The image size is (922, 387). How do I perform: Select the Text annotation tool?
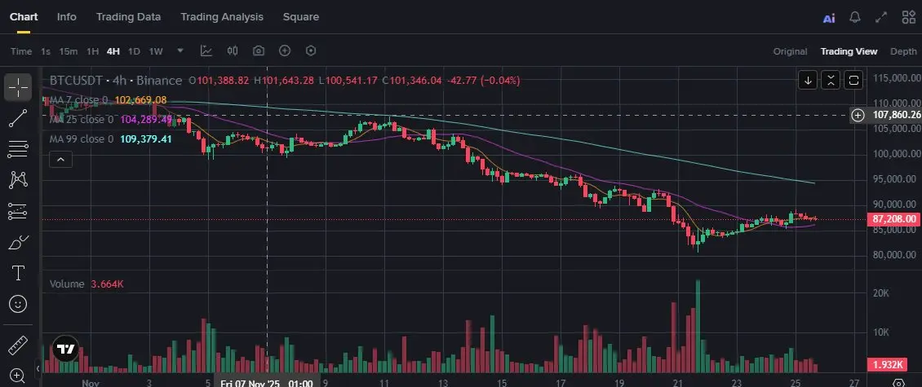tap(18, 273)
